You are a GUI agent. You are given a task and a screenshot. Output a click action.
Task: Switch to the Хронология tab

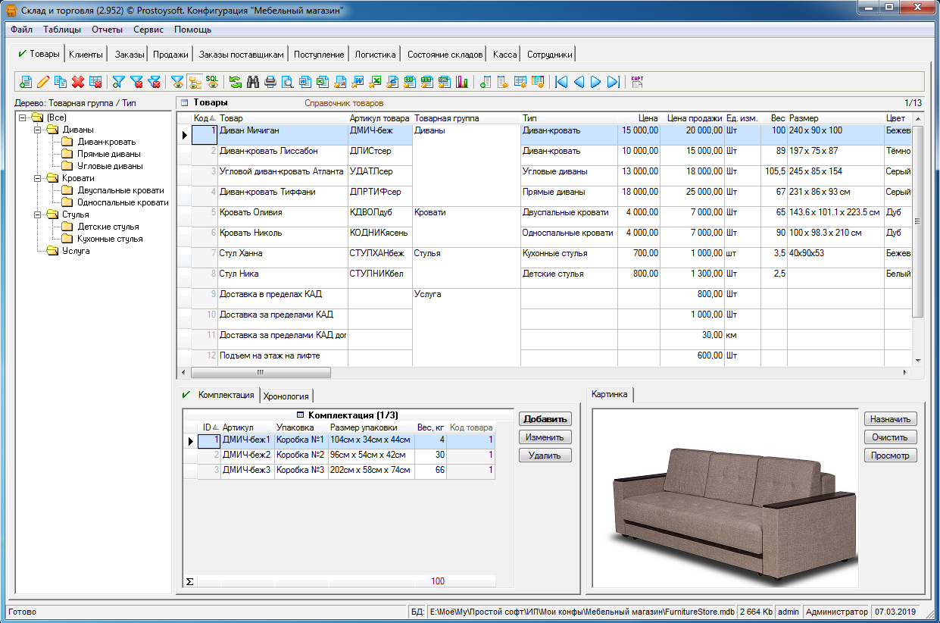click(286, 396)
